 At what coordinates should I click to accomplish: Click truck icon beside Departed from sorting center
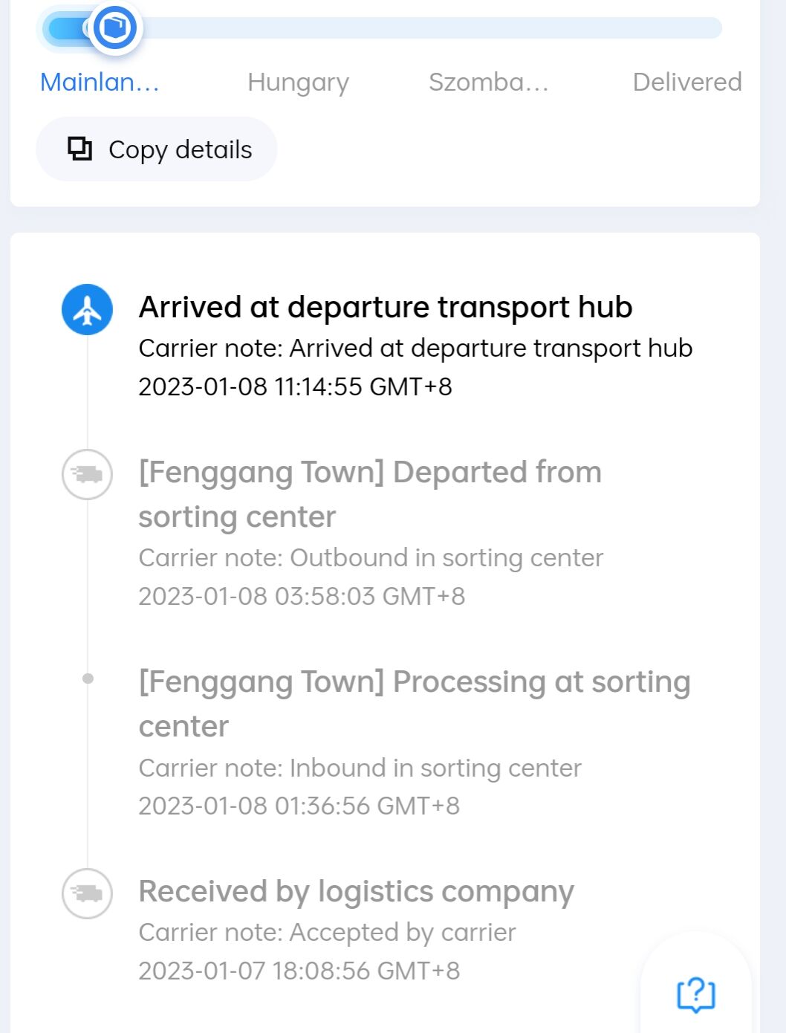click(87, 474)
